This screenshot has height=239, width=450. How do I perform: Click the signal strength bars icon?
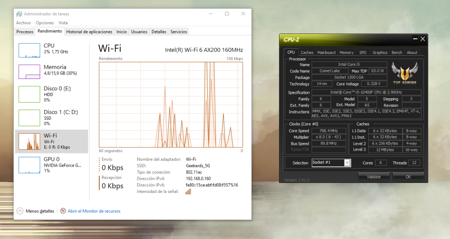(188, 192)
